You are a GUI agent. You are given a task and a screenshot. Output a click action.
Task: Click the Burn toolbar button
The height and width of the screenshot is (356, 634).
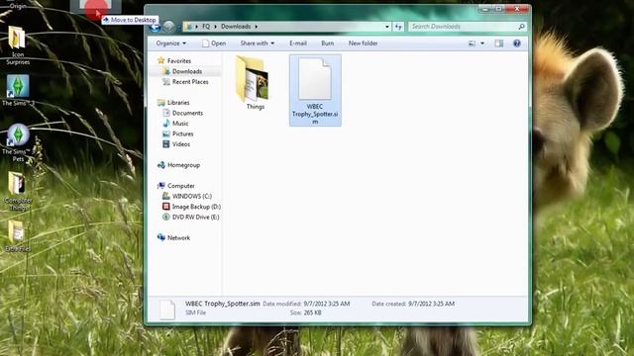coord(328,44)
